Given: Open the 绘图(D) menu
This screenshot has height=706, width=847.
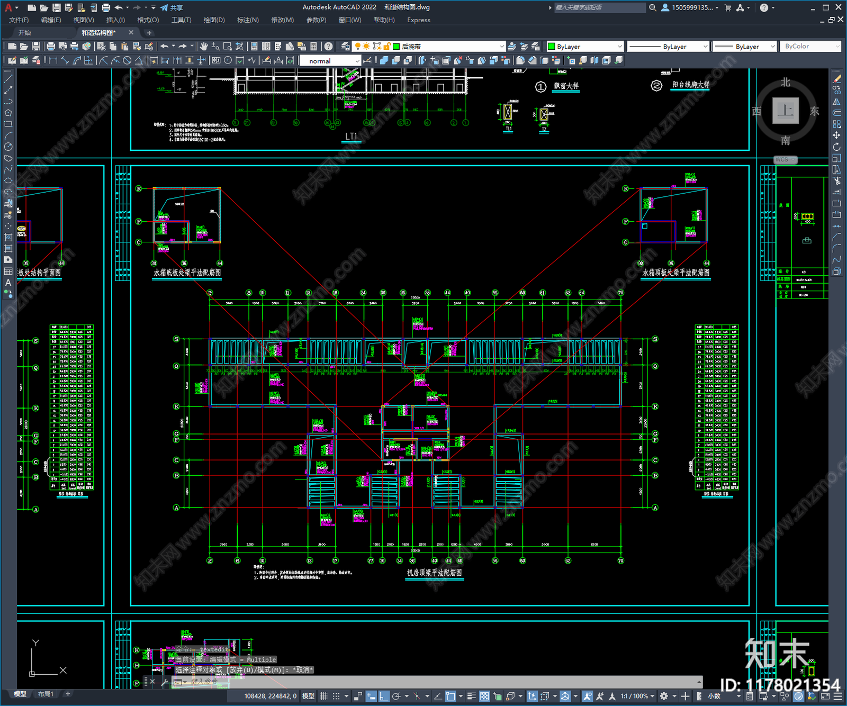Looking at the screenshot, I should coord(214,20).
